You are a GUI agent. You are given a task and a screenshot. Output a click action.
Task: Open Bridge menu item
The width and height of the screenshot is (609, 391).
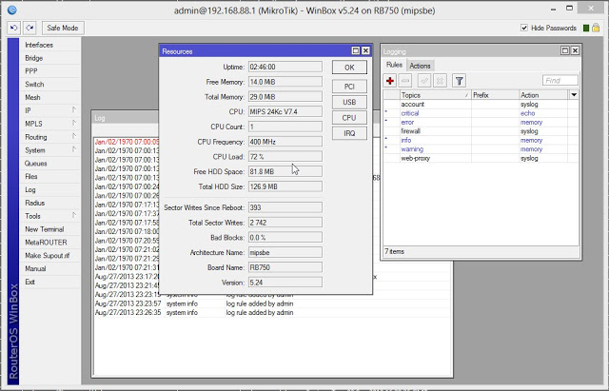[49, 58]
